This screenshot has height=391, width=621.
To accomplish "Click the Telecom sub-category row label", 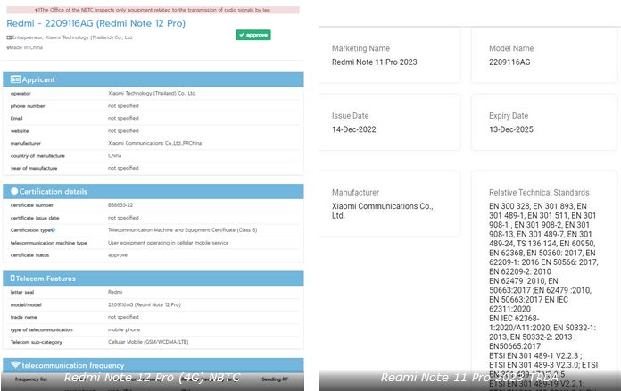I will [37, 342].
